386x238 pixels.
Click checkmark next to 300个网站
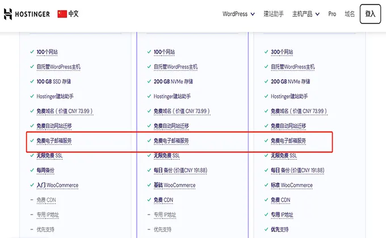266,52
